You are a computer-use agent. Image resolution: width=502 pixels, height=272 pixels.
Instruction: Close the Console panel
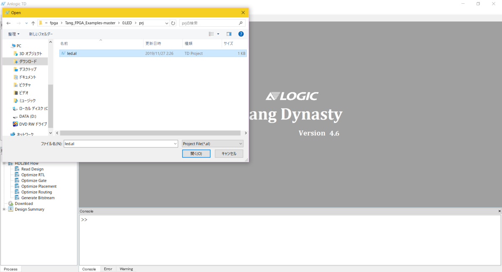point(499,211)
